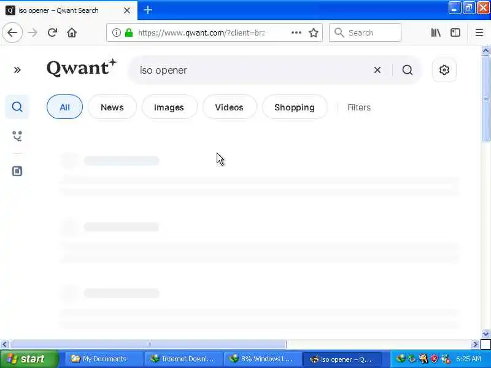The height and width of the screenshot is (368, 491).
Task: Click horizontal scrollbar right arrow
Action: (475, 344)
